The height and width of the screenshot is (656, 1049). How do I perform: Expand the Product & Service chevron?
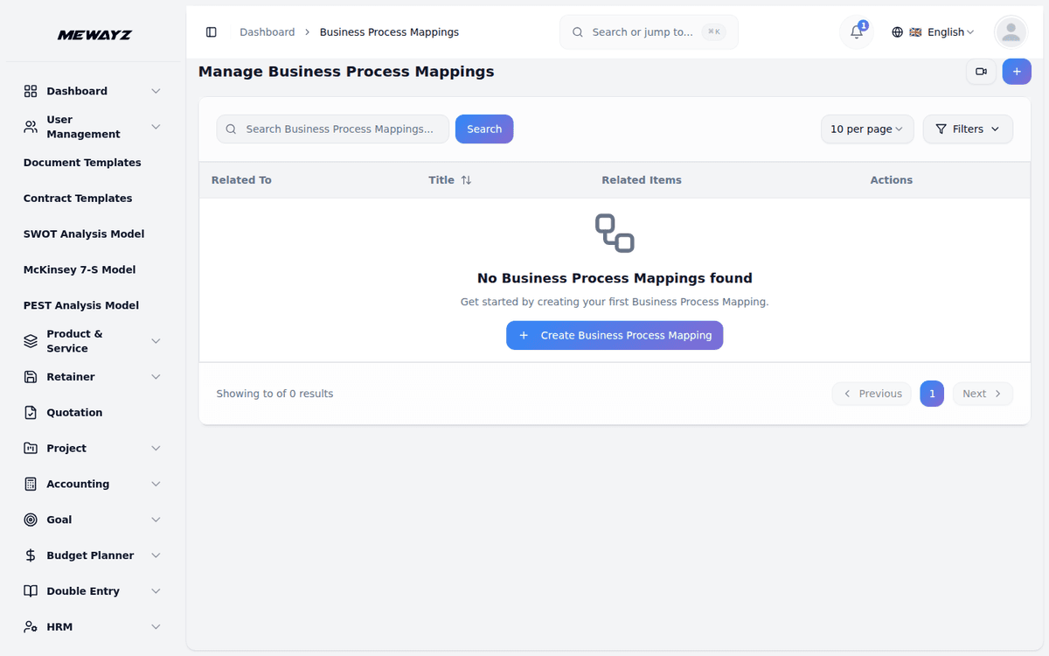(156, 341)
